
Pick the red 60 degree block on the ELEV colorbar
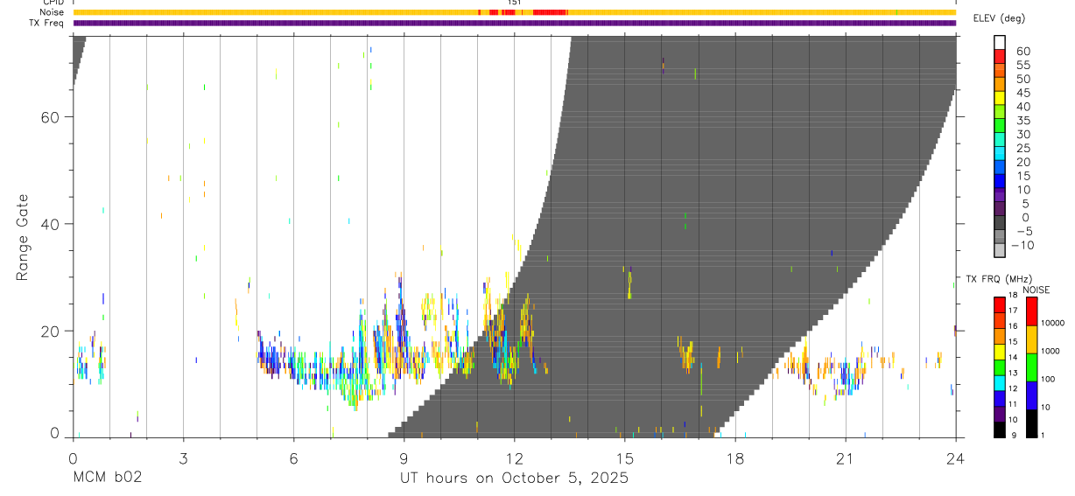1000,56
